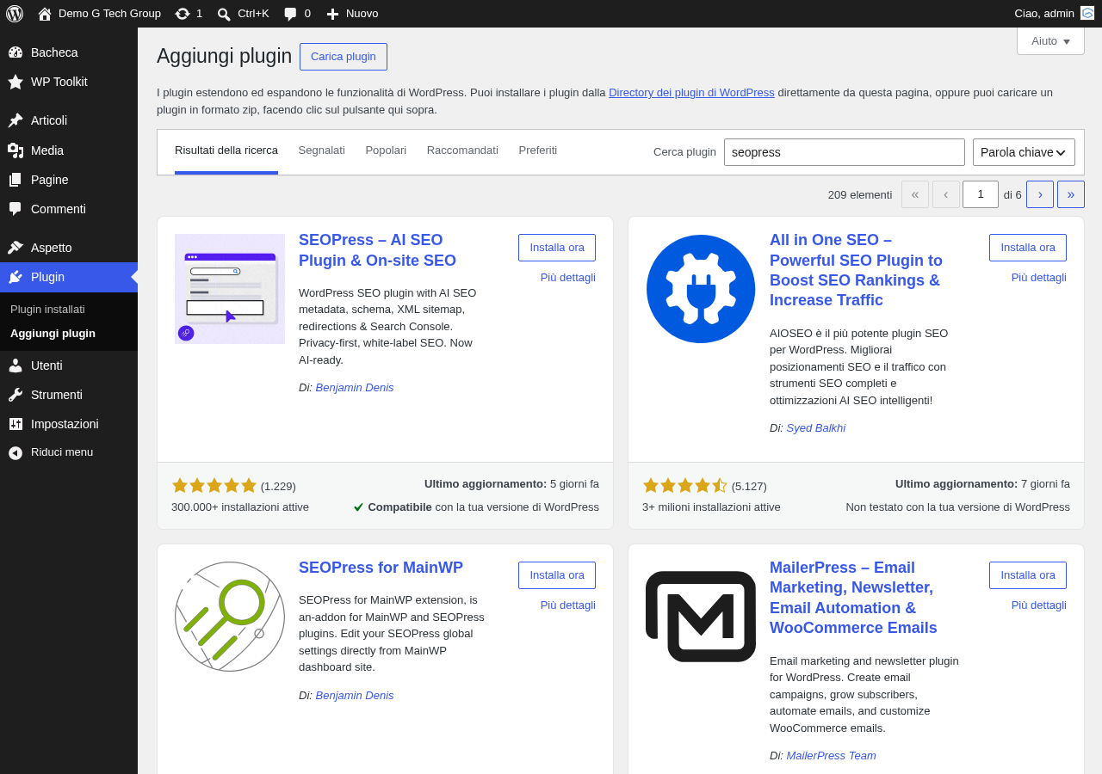Click the All in One SEO star rating
1102x774 pixels.
pyautogui.click(x=685, y=485)
